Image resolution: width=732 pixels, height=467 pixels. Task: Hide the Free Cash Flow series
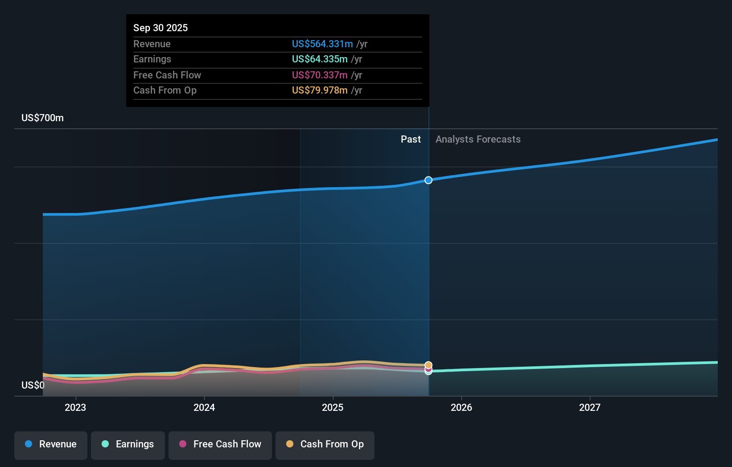coord(220,444)
